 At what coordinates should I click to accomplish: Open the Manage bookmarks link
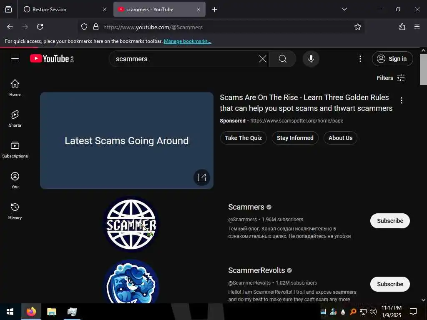pos(187,41)
